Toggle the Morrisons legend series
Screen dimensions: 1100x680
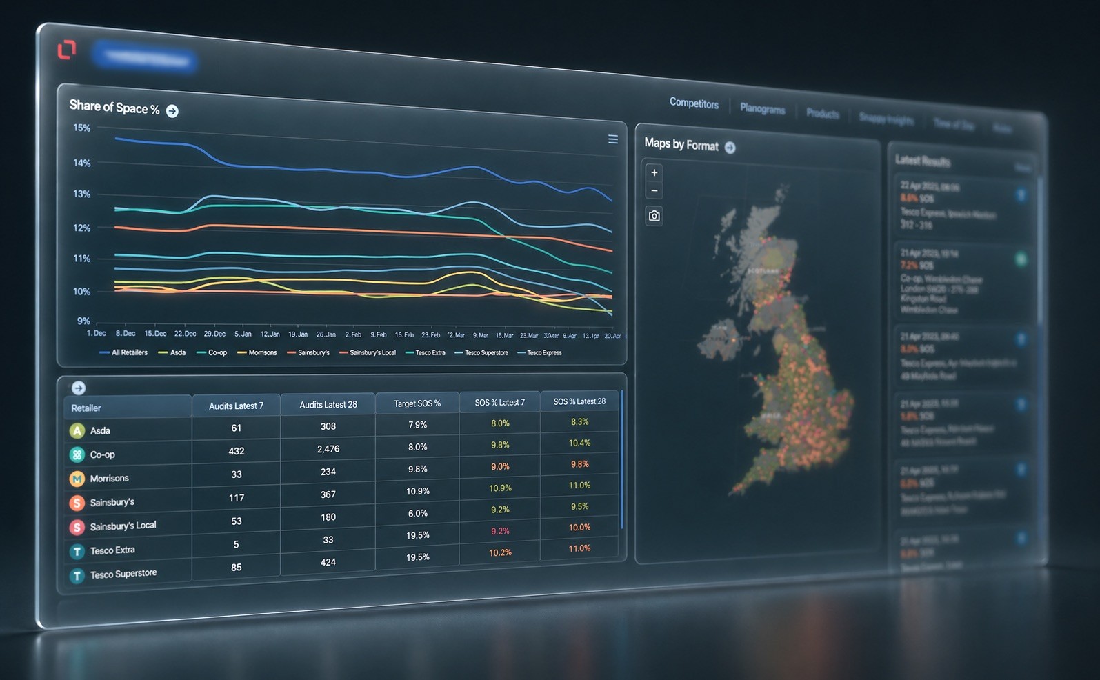pyautogui.click(x=257, y=352)
